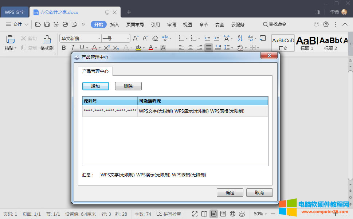Toggle reading layout book icon in status bar
This screenshot has height=219, width=353.
click(204, 214)
